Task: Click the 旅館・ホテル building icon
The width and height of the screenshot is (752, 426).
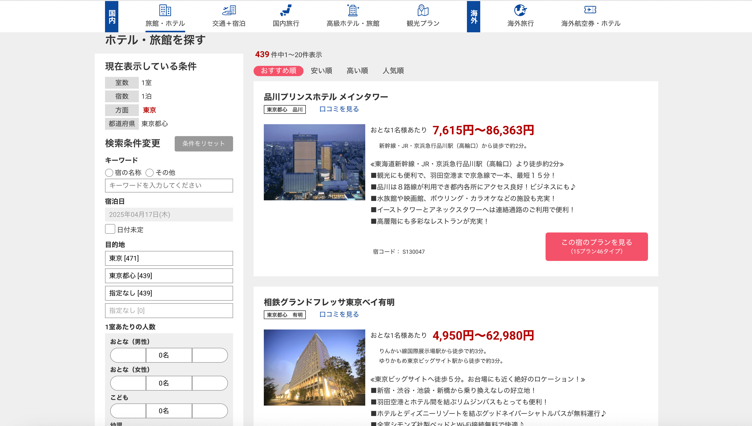Action: point(165,10)
